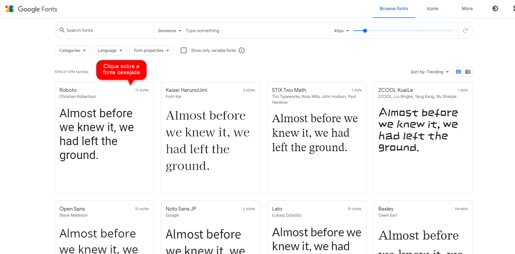Click the 6 styles label on Noto Sans JP
515x254 pixels.
249,209
